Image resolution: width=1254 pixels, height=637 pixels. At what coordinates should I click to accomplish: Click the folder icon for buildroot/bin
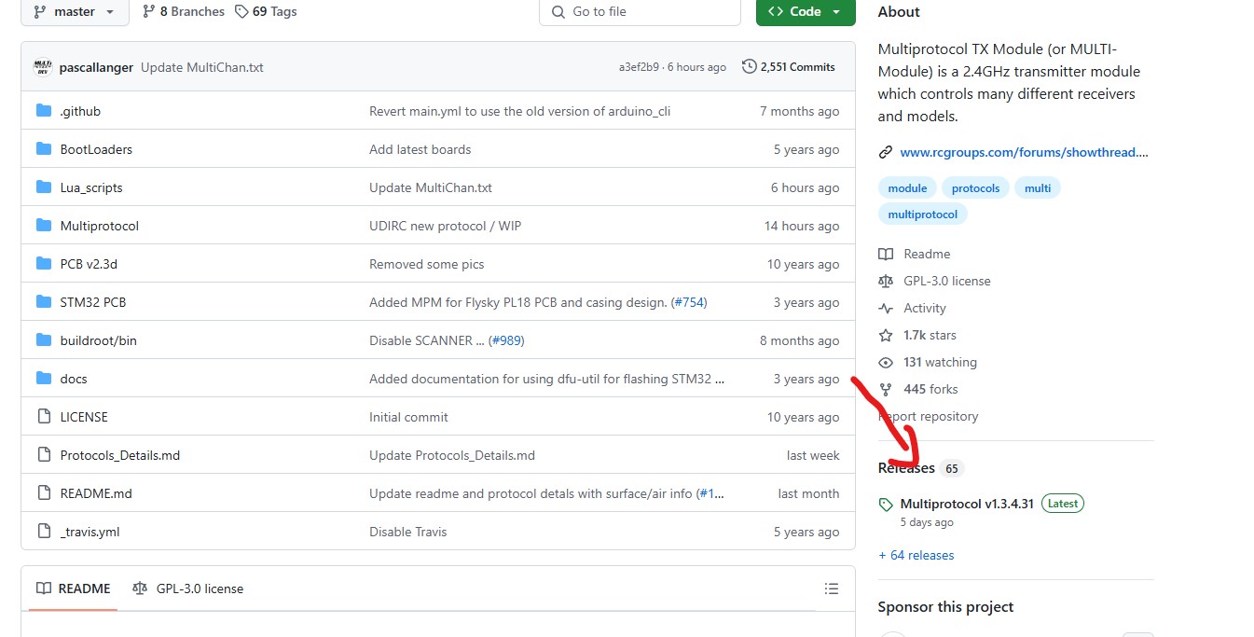(x=44, y=340)
